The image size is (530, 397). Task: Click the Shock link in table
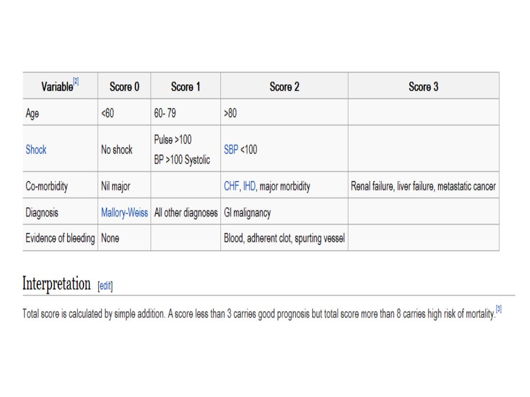[x=36, y=150]
